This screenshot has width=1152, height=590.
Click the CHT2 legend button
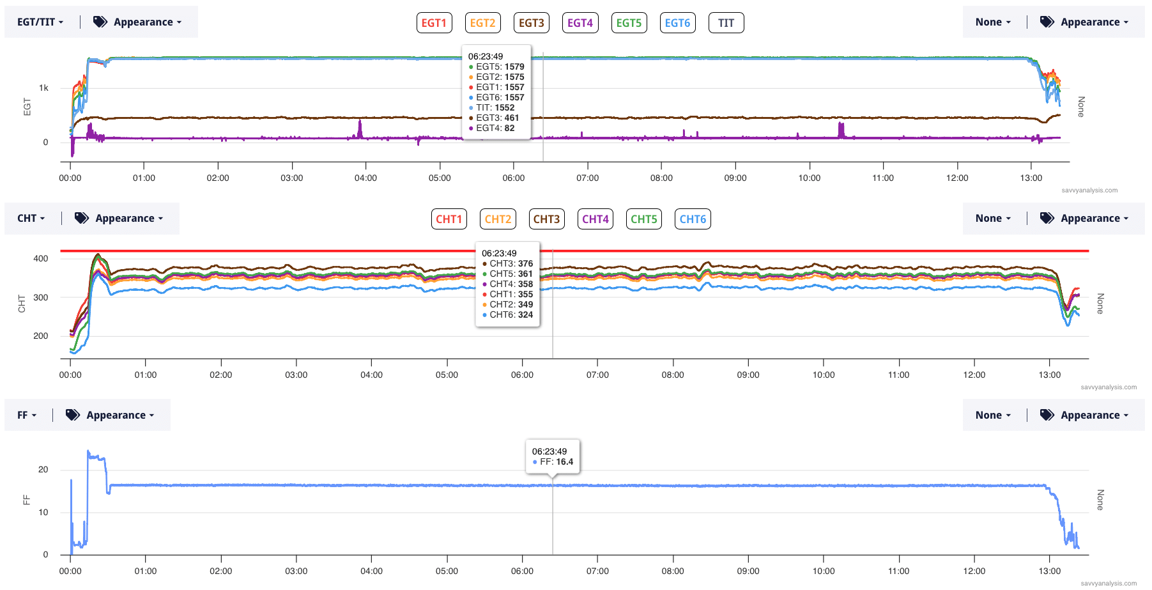coord(498,219)
